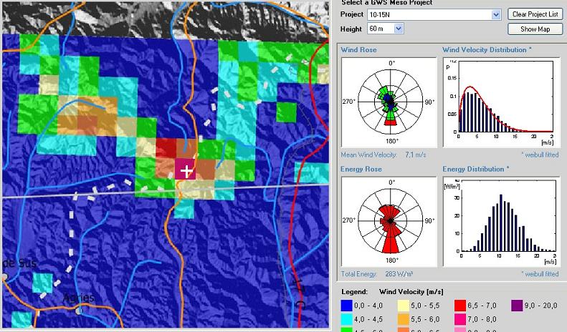Click the Energy Distribution histogram
The width and height of the screenshot is (567, 332).
tap(502, 220)
